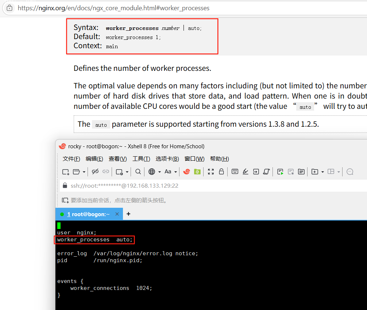Open the 编辑(E) menu
Image resolution: width=367 pixels, height=310 pixels.
94,159
